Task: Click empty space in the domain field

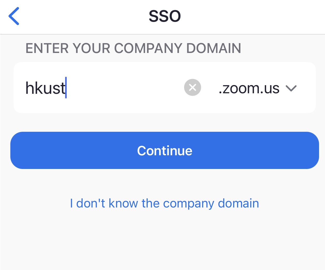Action: (x=124, y=88)
